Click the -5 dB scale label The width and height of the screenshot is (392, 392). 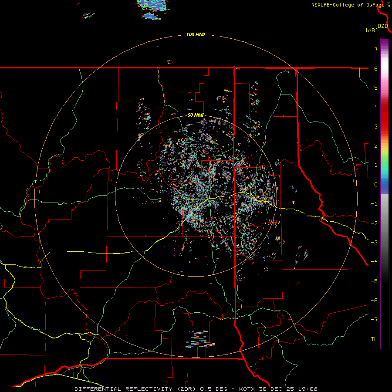click(374, 281)
